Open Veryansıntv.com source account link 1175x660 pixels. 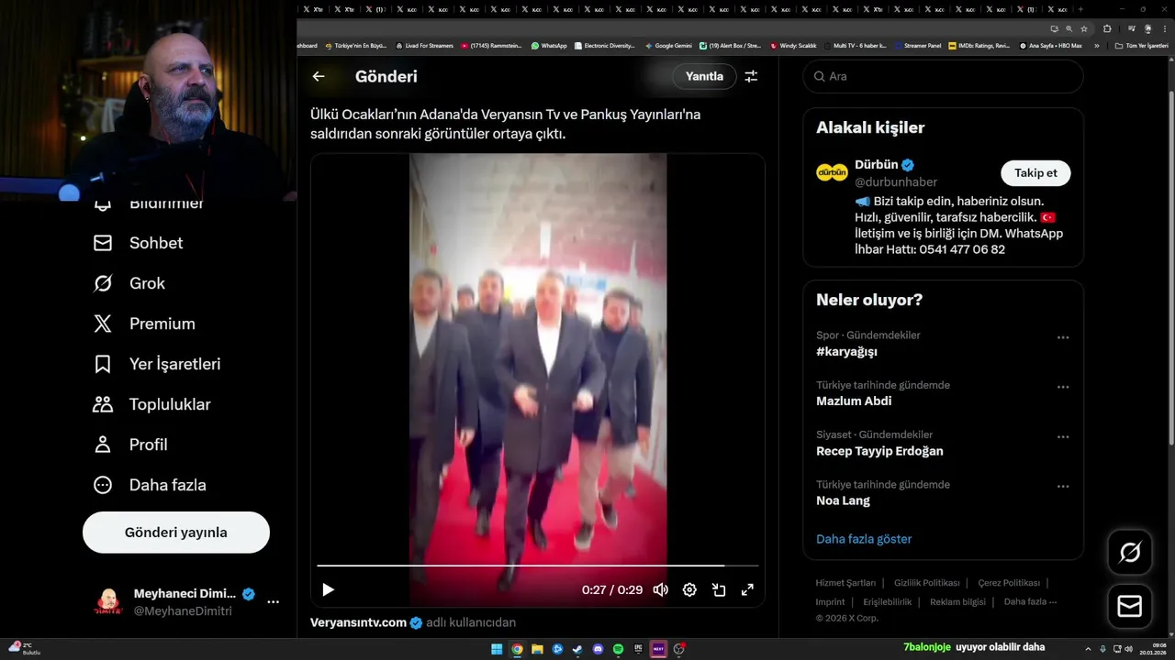pyautogui.click(x=358, y=622)
